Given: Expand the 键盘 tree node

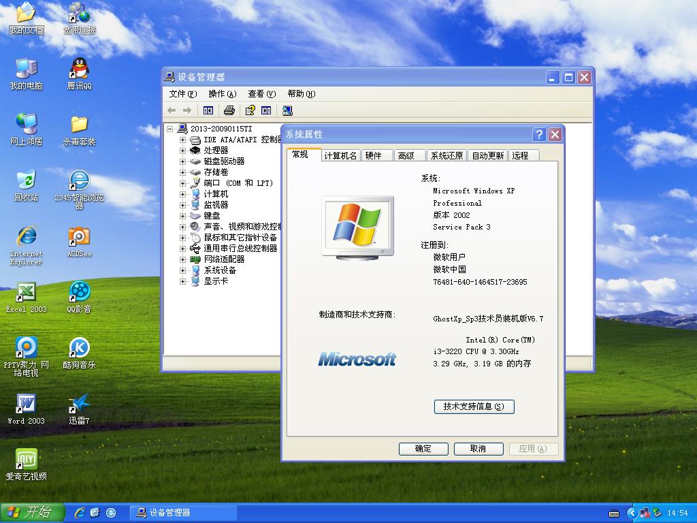Looking at the screenshot, I should coord(182,216).
